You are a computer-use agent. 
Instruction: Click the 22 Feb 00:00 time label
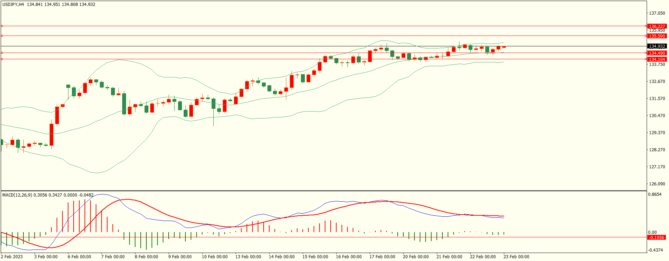coord(483,257)
